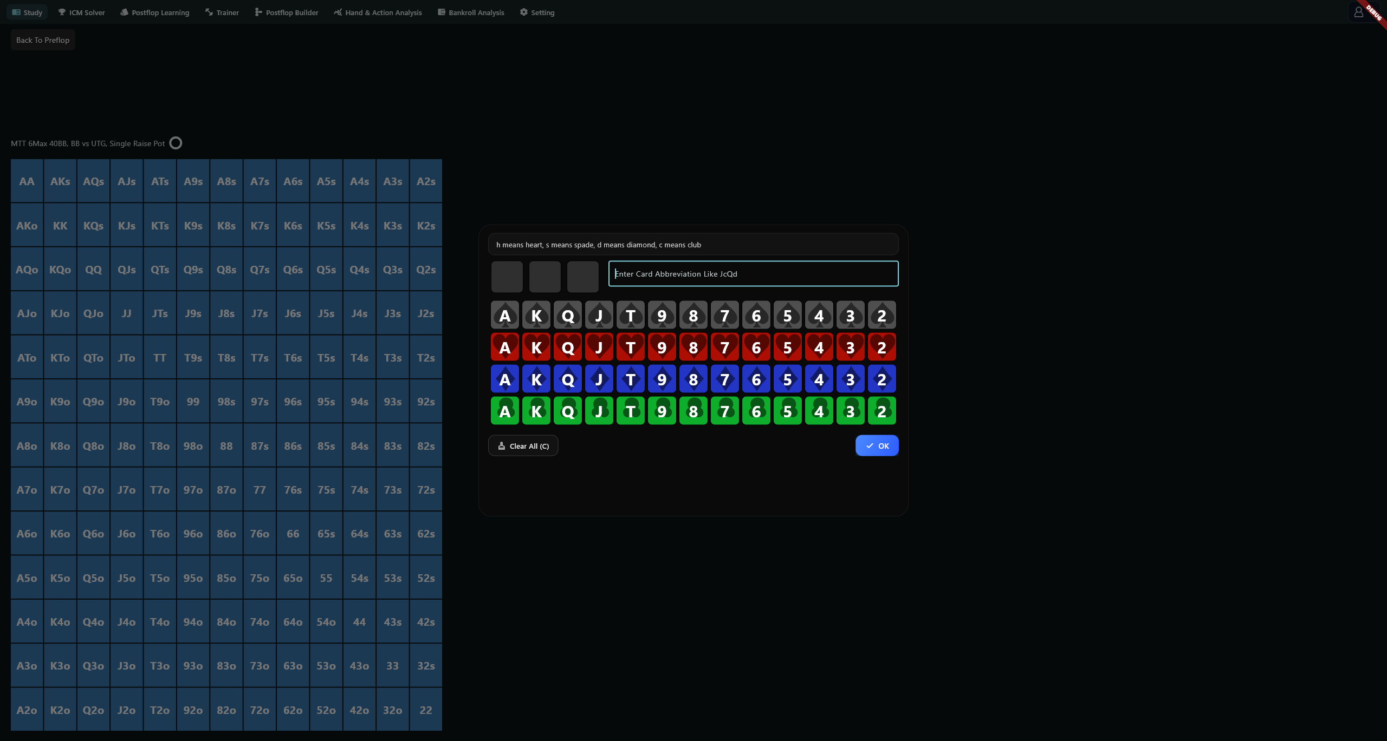Select the third empty flop card slot

coord(583,277)
